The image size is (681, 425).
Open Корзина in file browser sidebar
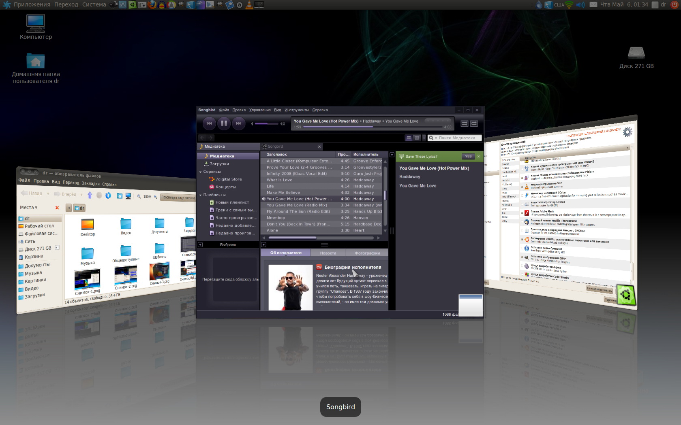pyautogui.click(x=31, y=257)
